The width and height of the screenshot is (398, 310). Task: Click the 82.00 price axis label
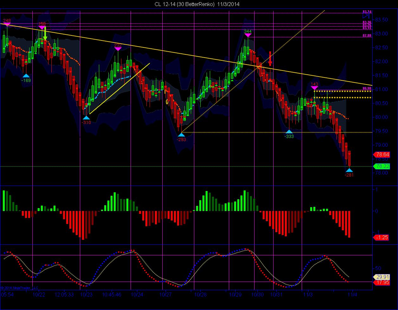382,61
